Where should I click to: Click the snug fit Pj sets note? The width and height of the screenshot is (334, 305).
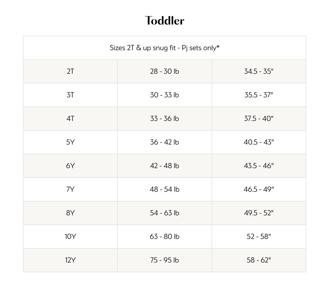click(x=165, y=48)
